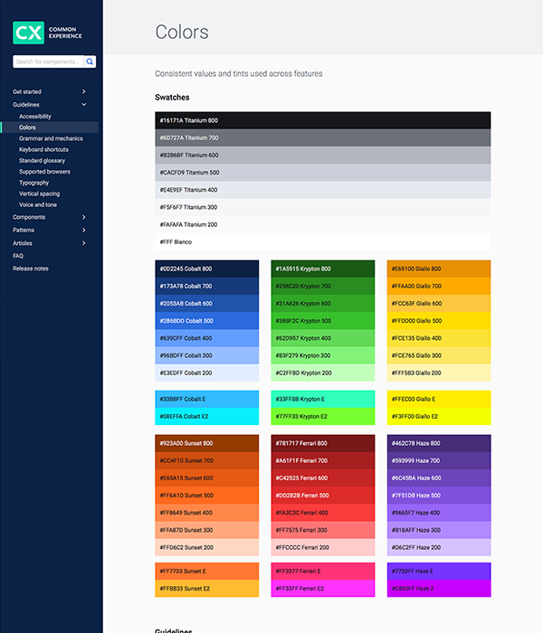Click the search magnifier icon

point(90,61)
